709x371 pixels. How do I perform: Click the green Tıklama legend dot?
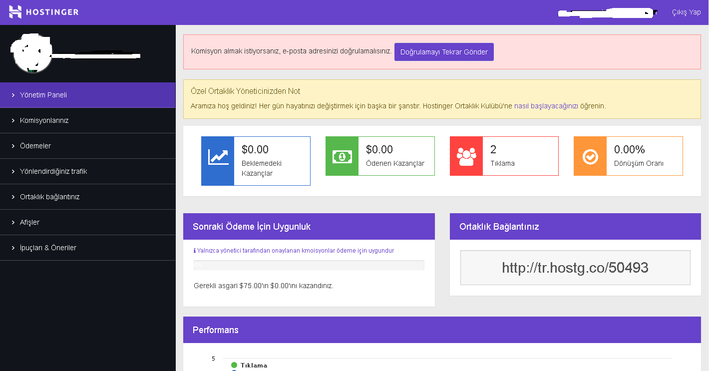pos(234,365)
